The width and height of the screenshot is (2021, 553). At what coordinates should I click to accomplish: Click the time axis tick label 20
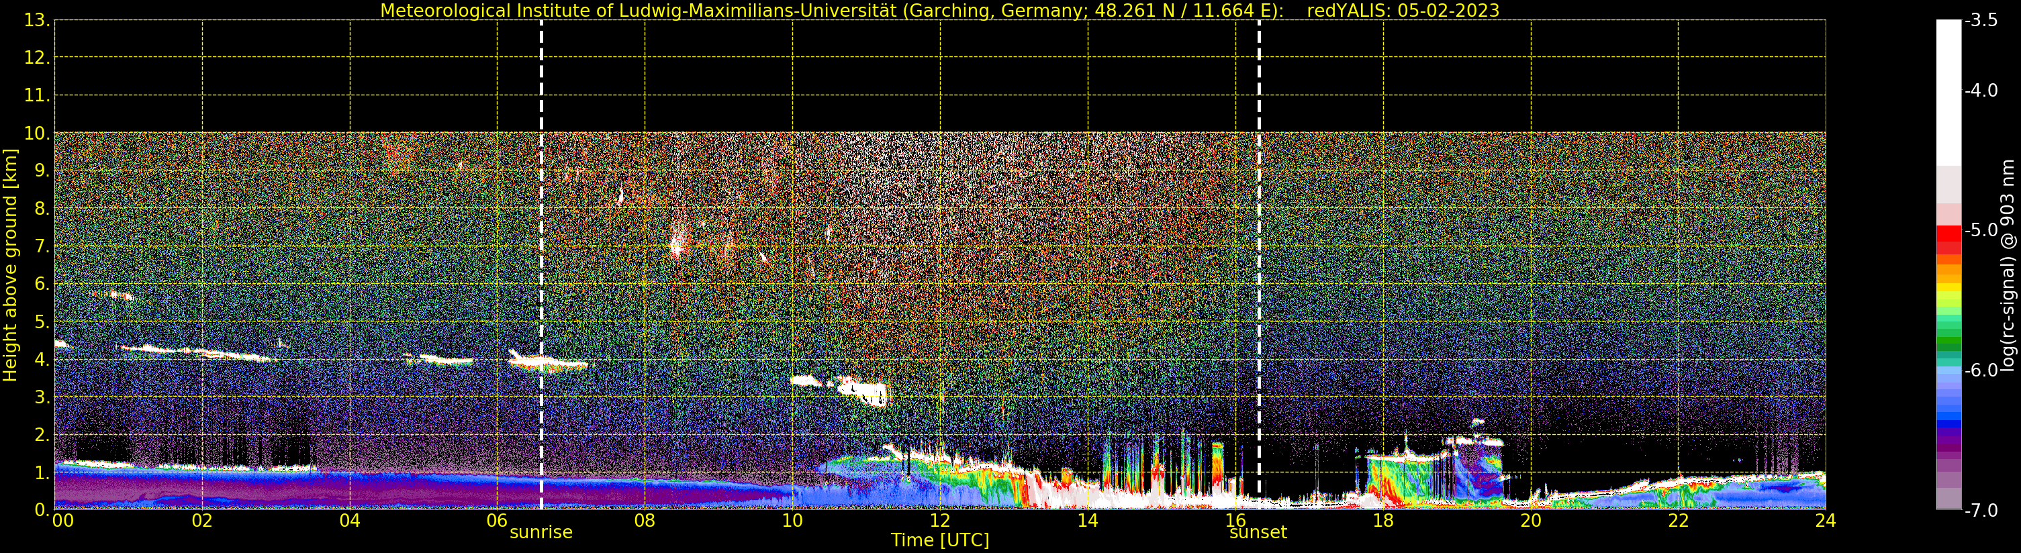[x=1531, y=520]
